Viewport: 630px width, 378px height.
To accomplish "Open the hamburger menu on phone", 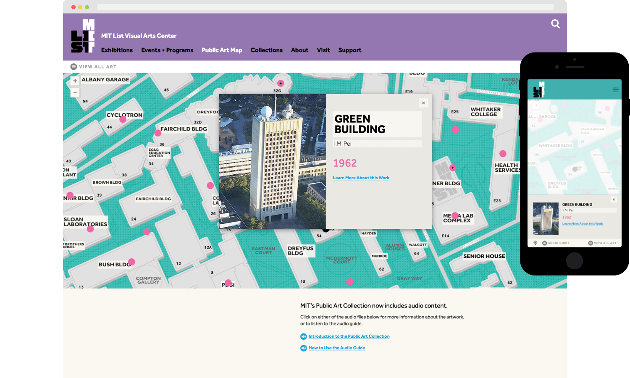I will tap(616, 89).
